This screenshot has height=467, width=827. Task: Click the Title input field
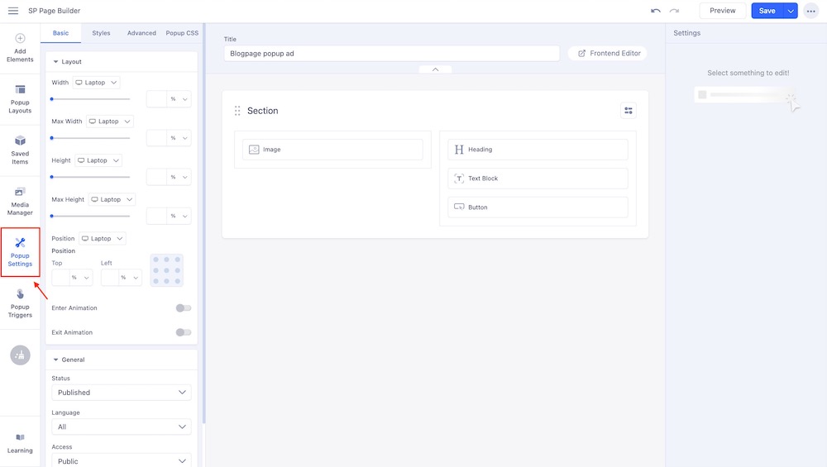tap(391, 53)
